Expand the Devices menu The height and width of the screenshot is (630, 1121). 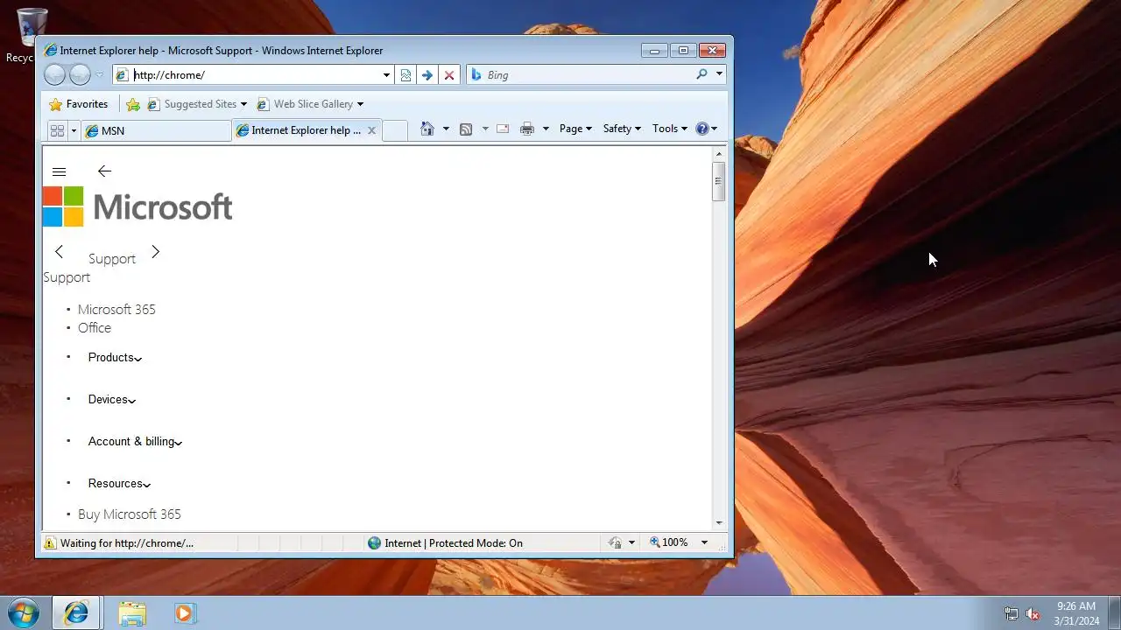click(x=112, y=400)
